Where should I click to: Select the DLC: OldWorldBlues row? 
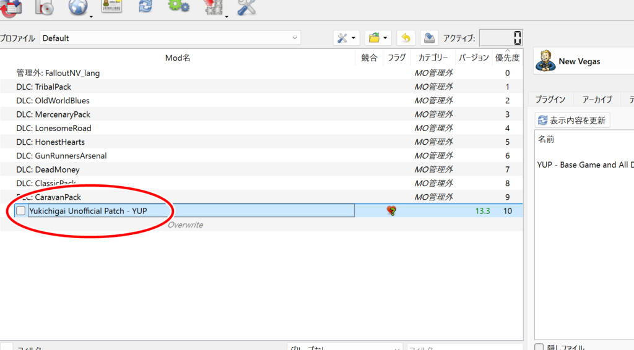53,101
